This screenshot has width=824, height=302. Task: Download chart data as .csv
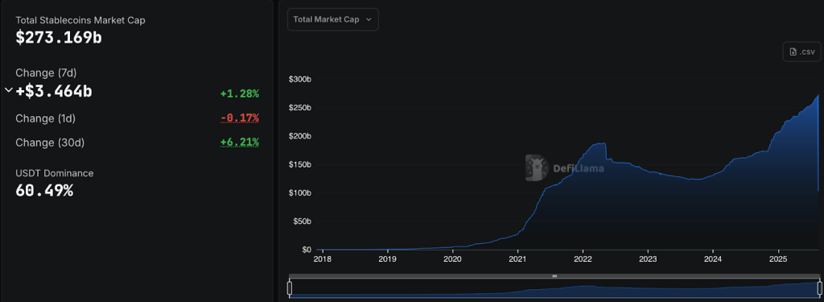coord(801,52)
